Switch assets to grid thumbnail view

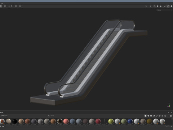[x=171, y=116]
